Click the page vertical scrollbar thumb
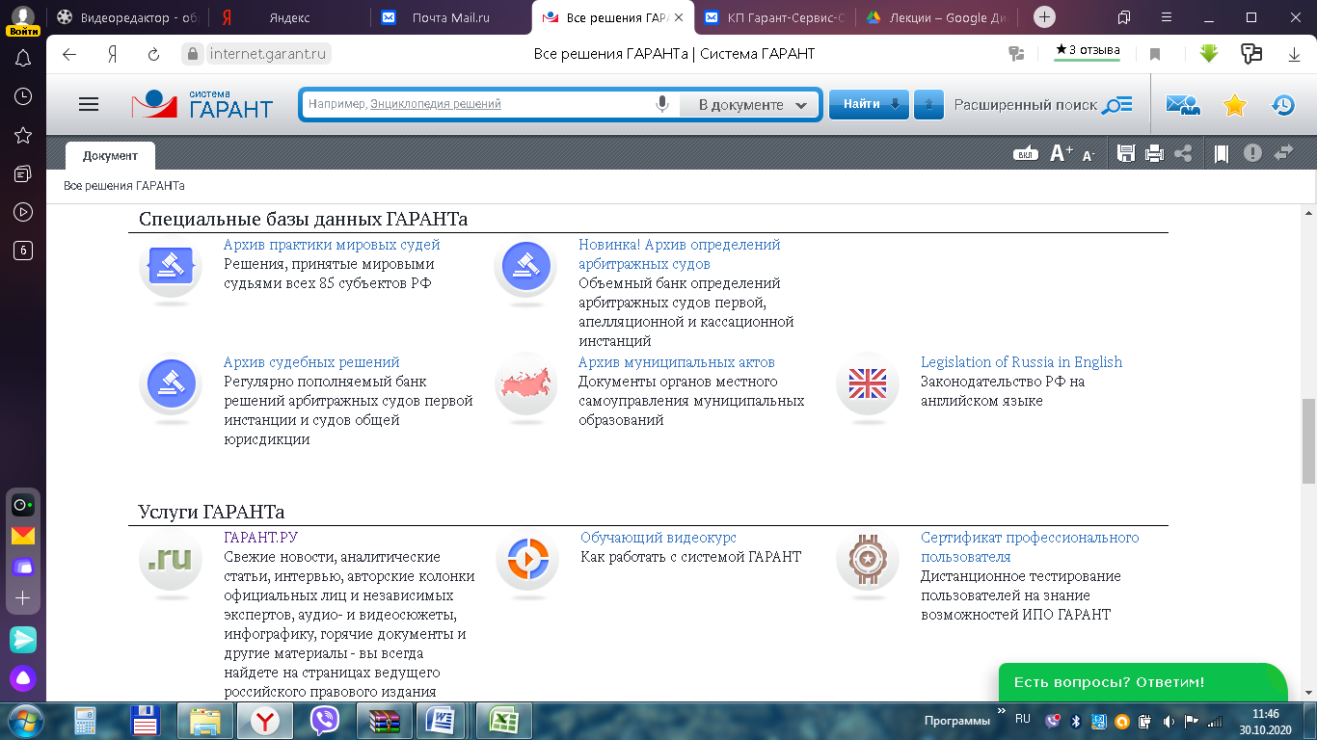Viewport: 1317px width, 740px height. [x=1308, y=441]
